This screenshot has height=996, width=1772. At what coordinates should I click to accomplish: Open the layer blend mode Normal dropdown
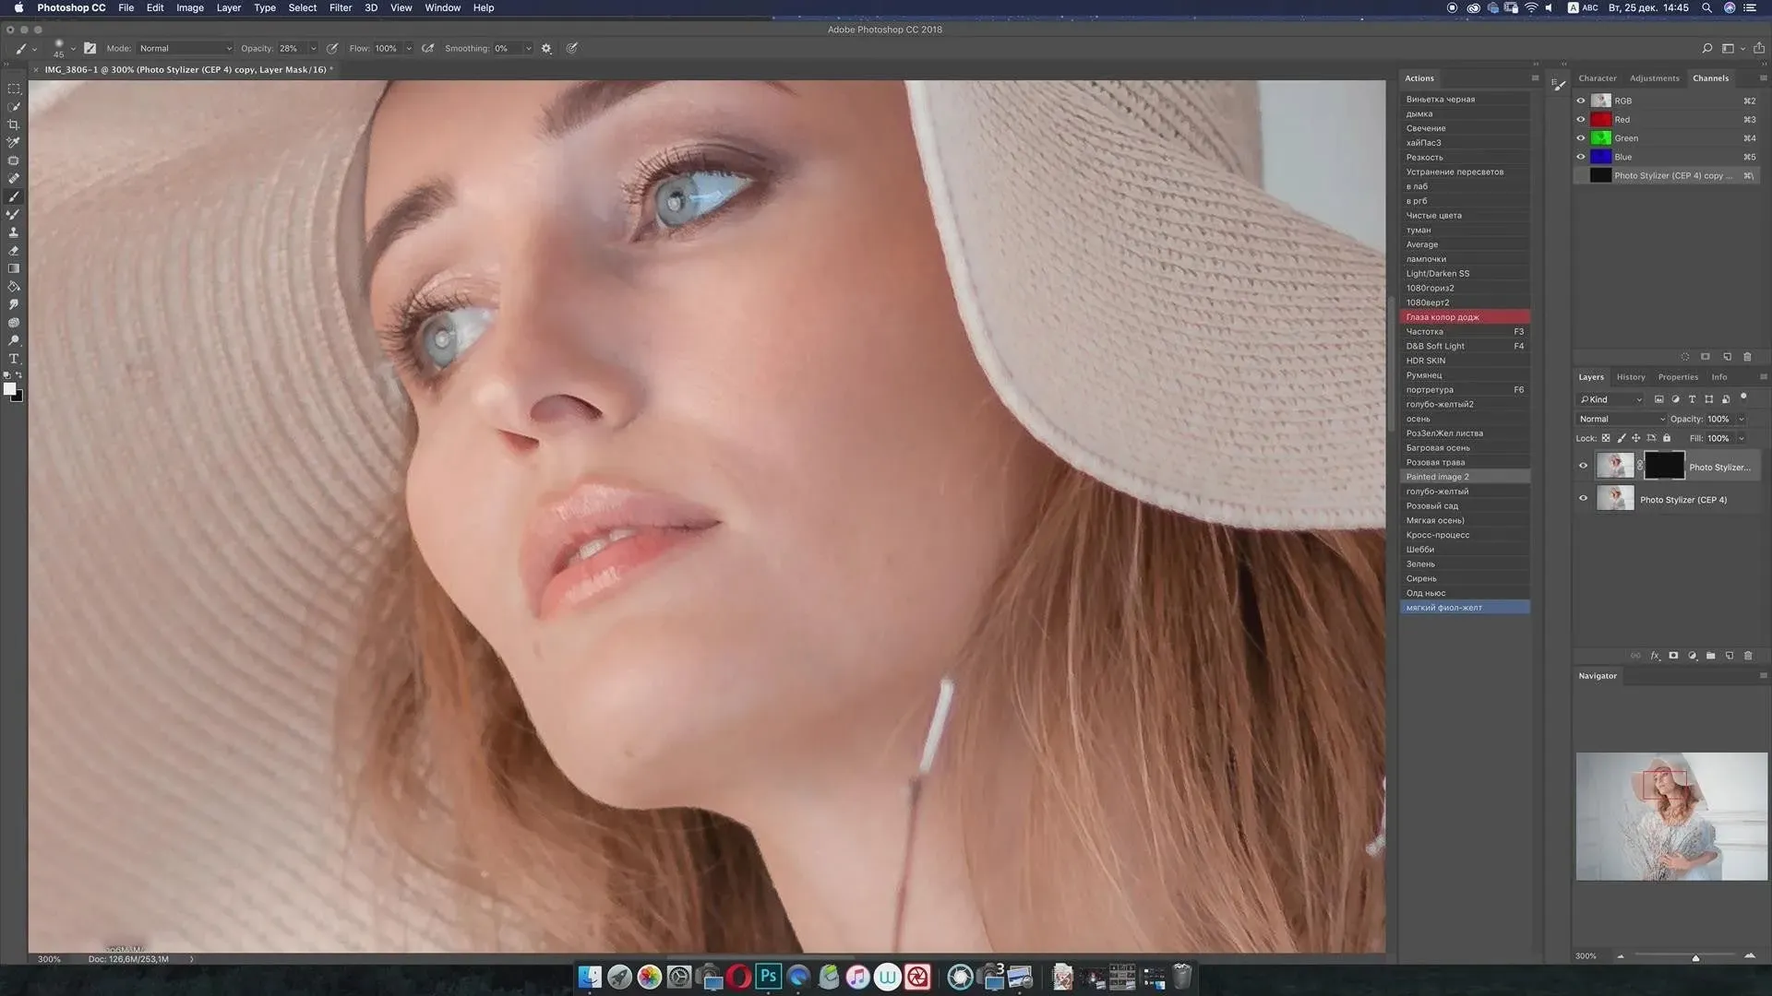(x=1622, y=419)
